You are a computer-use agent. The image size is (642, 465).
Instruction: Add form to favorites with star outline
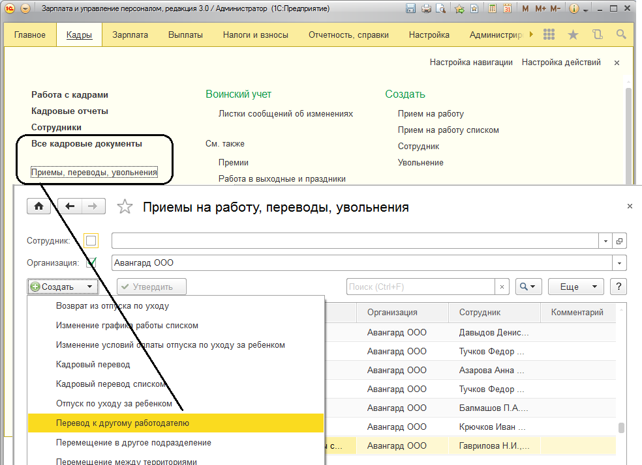point(124,207)
